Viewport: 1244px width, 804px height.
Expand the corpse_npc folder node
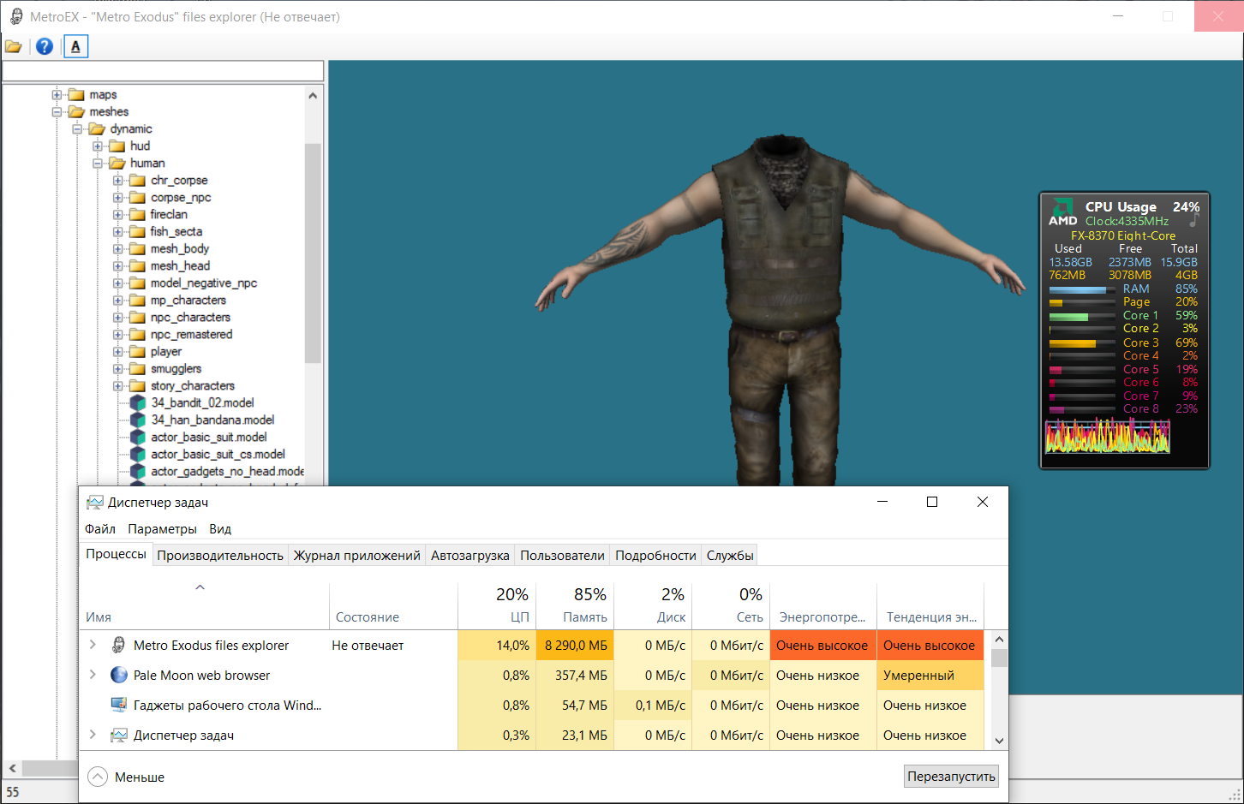coord(118,197)
